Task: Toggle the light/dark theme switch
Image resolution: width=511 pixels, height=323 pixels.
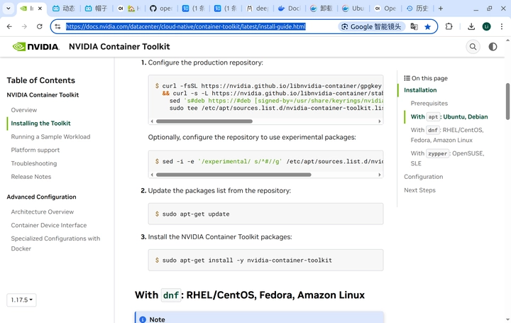Action: [493, 47]
